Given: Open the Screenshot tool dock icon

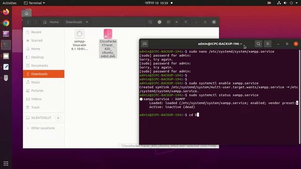Looking at the screenshot, I should pyautogui.click(x=6, y=34).
